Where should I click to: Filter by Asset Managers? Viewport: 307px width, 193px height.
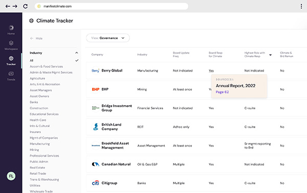[x=41, y=90]
